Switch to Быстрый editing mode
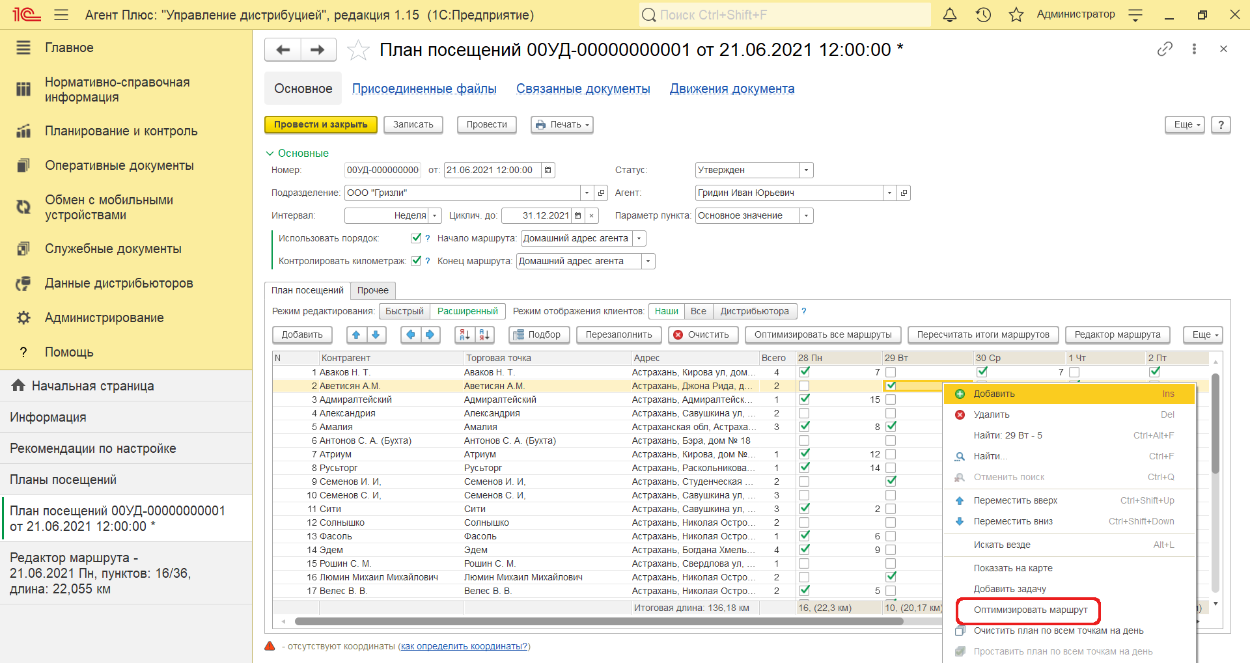This screenshot has height=663, width=1250. (x=404, y=312)
